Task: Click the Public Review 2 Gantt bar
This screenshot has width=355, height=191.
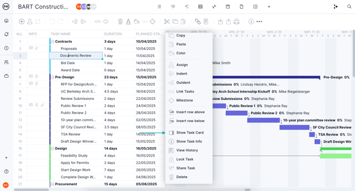Action: (237, 113)
